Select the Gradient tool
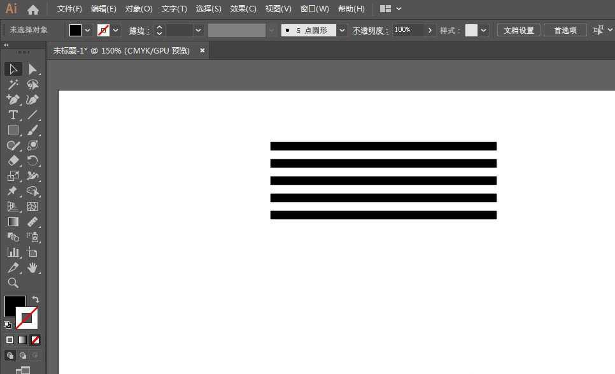Viewport: 615px width, 374px height. click(13, 222)
